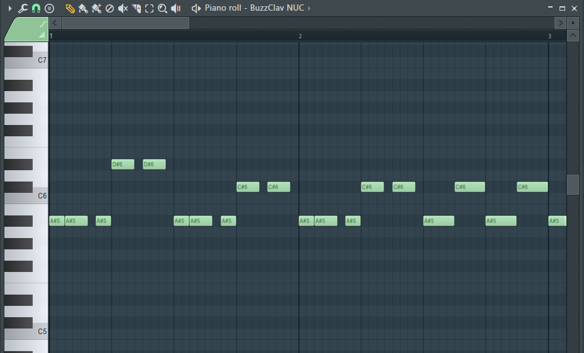Screen dimensions: 584x353
Task: Toggle the Portamento triangle in the green corner
Action: [x=41, y=35]
